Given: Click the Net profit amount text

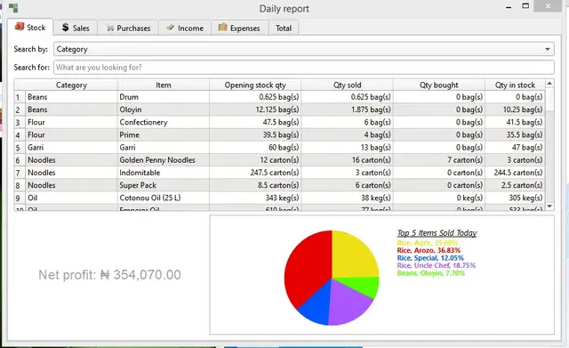Looking at the screenshot, I should tap(109, 275).
